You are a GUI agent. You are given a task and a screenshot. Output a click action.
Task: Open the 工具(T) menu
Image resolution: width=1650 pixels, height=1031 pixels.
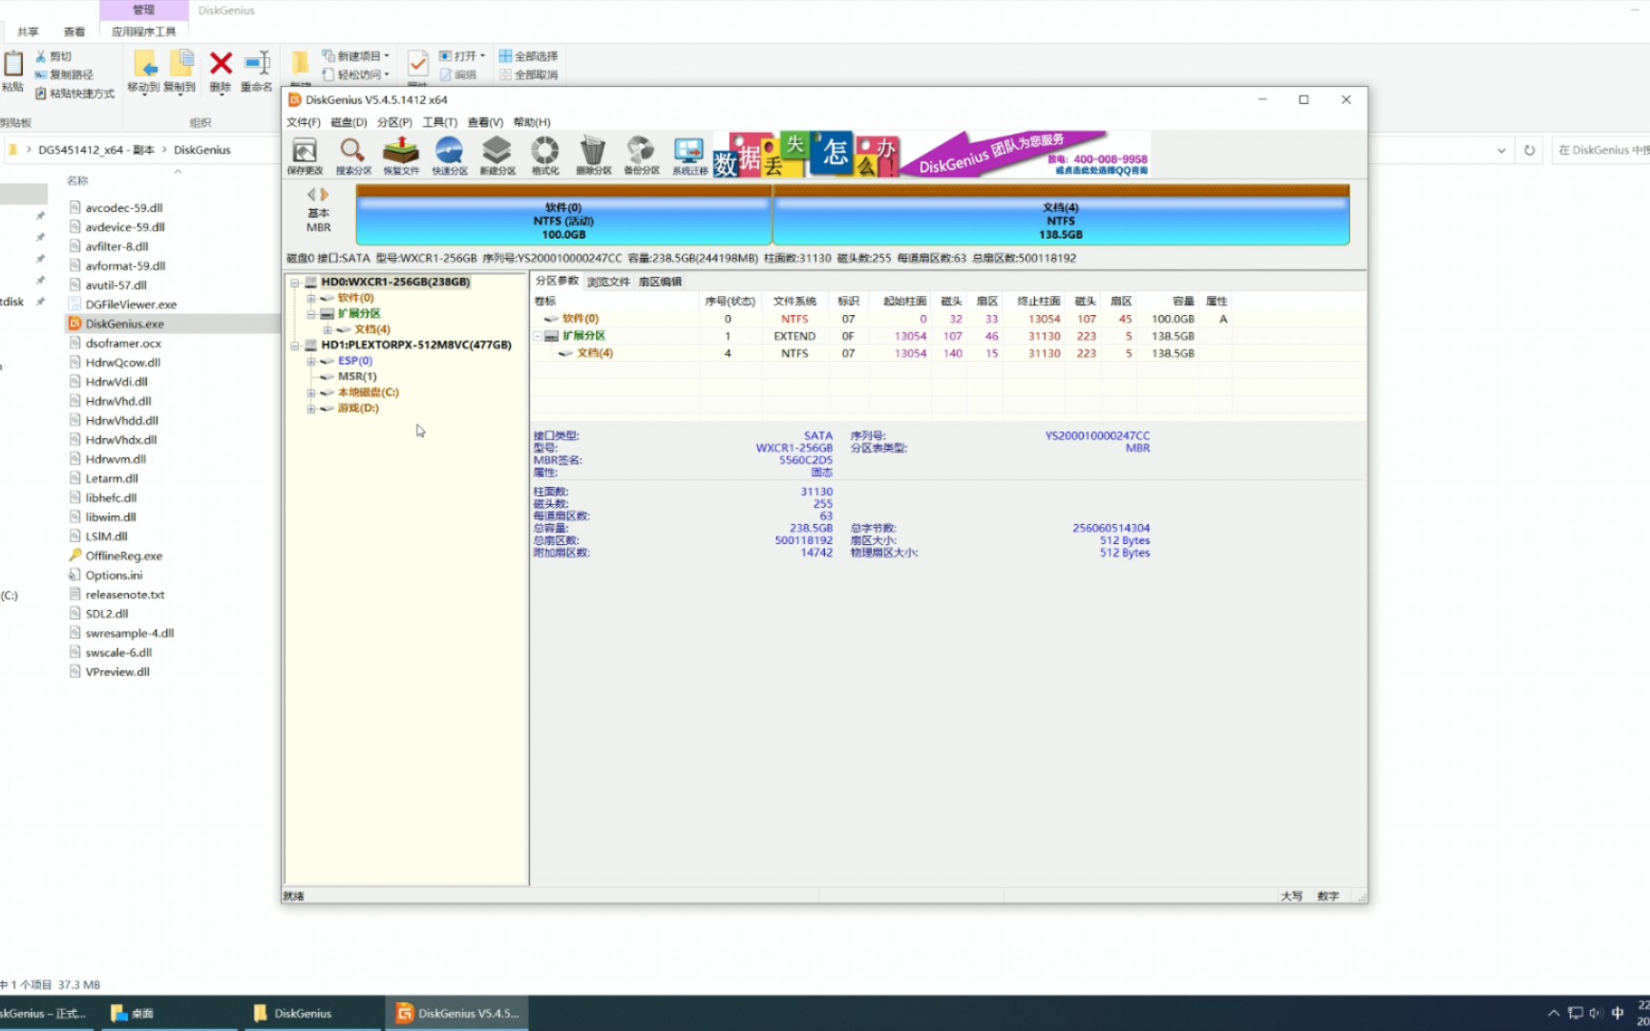coord(440,122)
